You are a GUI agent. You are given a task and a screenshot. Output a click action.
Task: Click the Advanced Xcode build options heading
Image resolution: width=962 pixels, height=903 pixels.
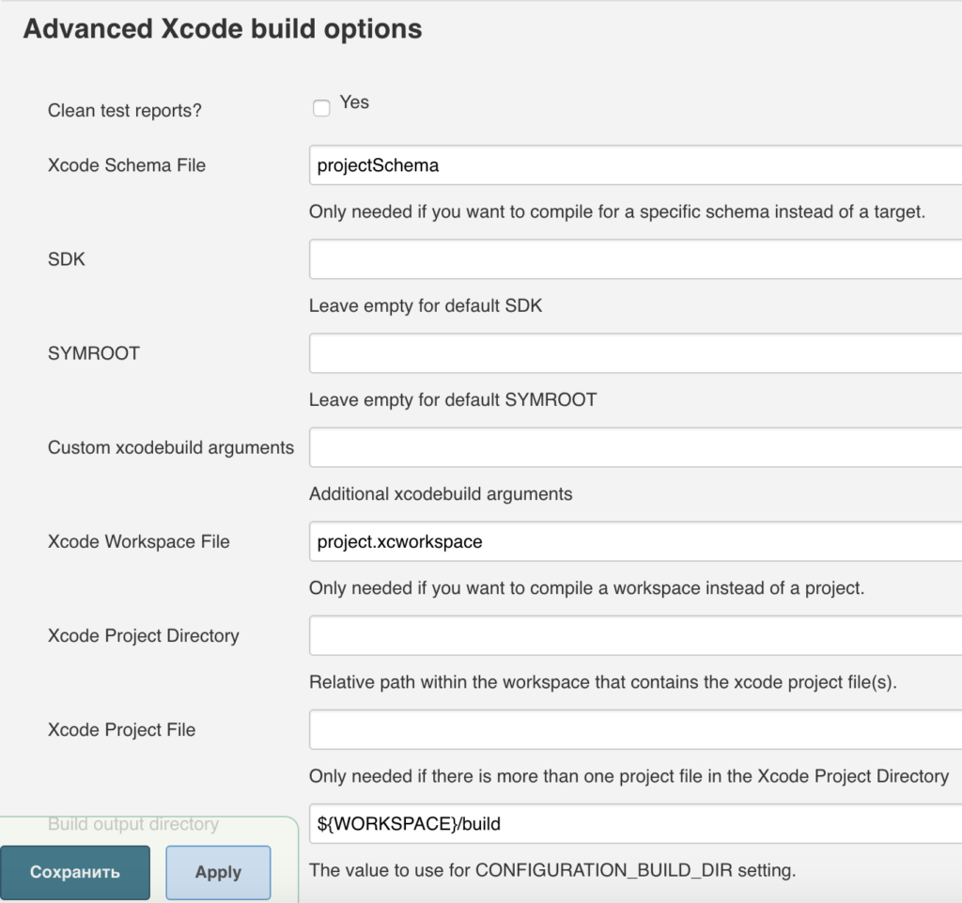click(x=223, y=29)
